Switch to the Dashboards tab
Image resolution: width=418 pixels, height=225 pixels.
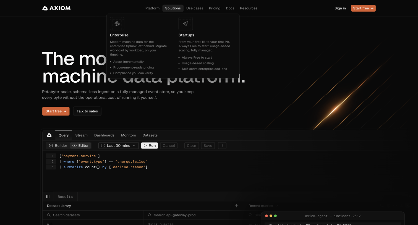[x=104, y=135]
